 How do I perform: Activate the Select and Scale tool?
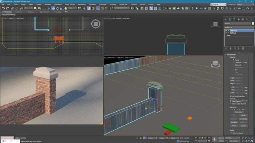tap(61, 8)
